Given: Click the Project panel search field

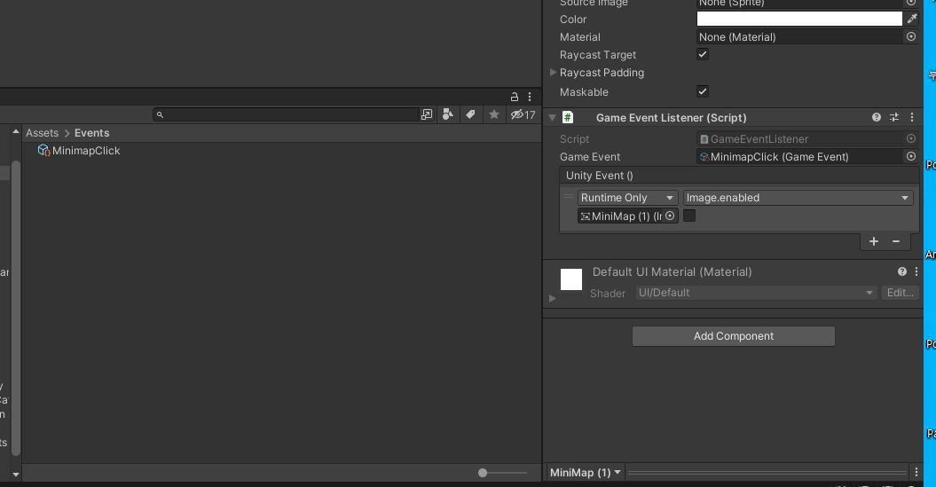Looking at the screenshot, I should click(287, 114).
